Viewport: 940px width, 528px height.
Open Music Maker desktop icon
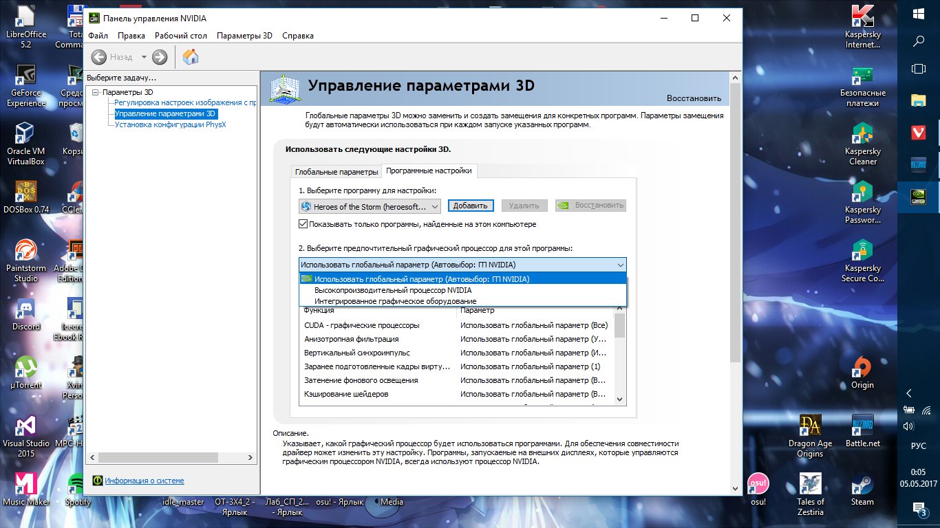pyautogui.click(x=26, y=489)
